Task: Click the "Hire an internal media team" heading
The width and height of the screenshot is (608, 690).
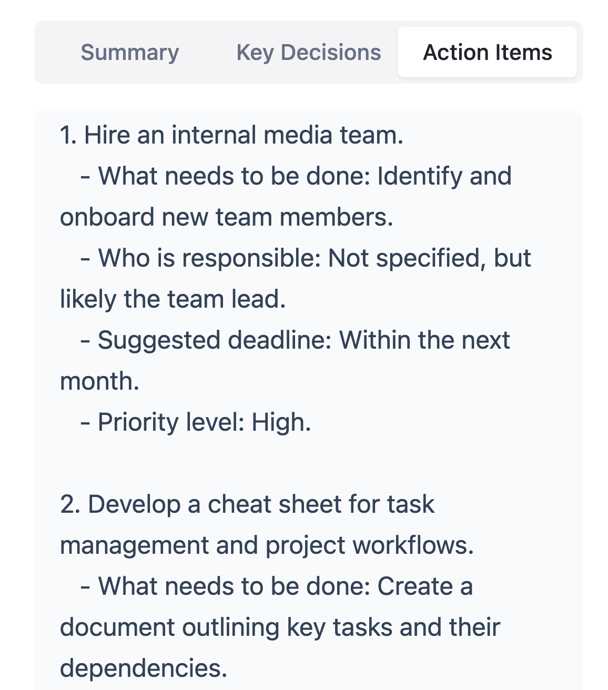Action: tap(231, 135)
